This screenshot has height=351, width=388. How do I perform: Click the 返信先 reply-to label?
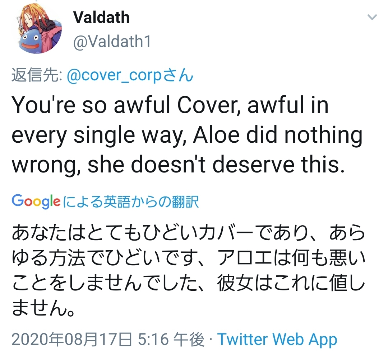pyautogui.click(x=37, y=75)
